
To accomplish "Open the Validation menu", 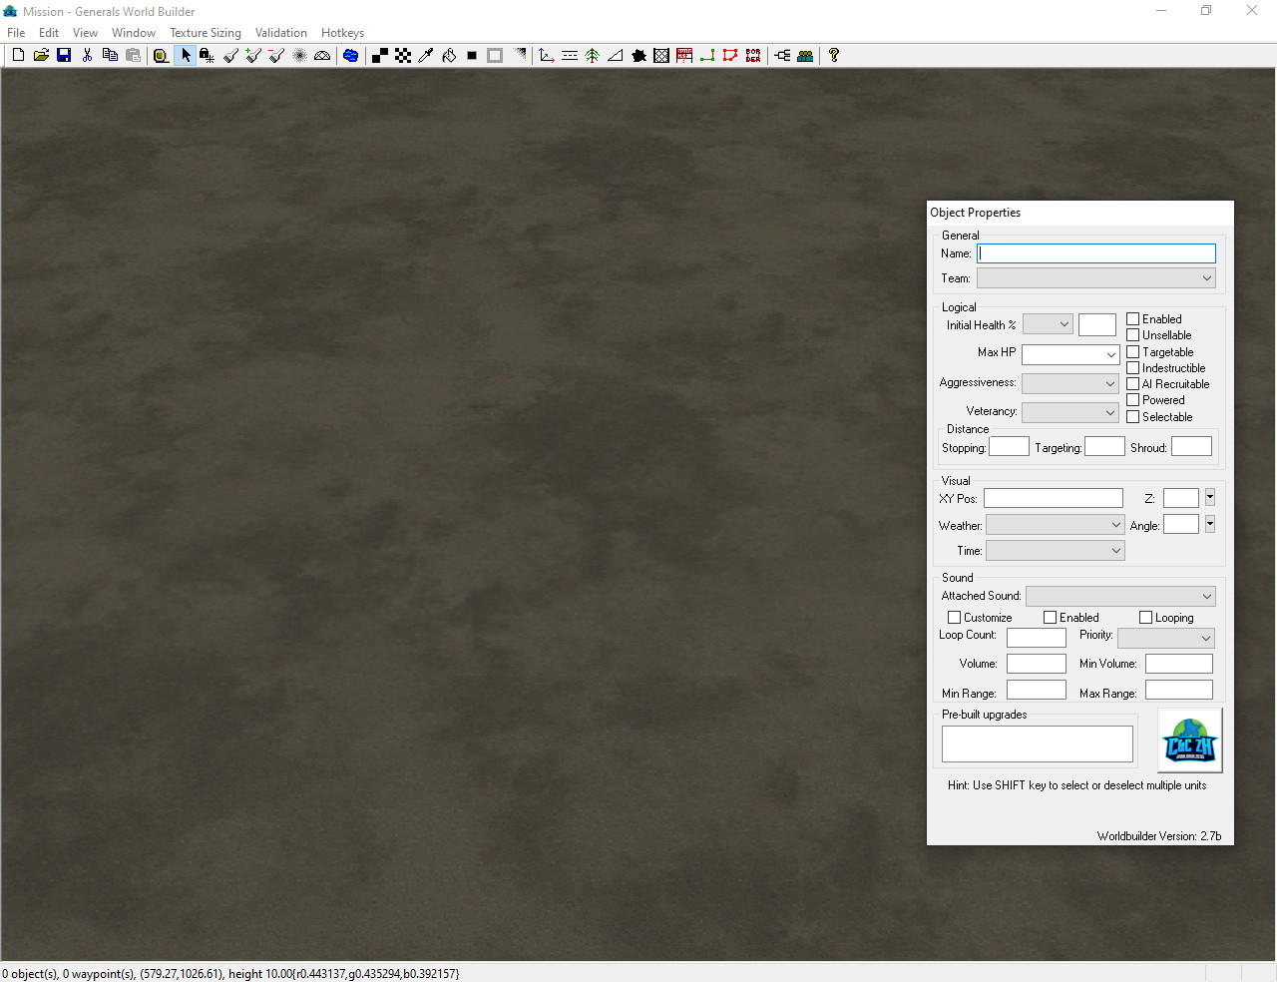I will tap(280, 33).
